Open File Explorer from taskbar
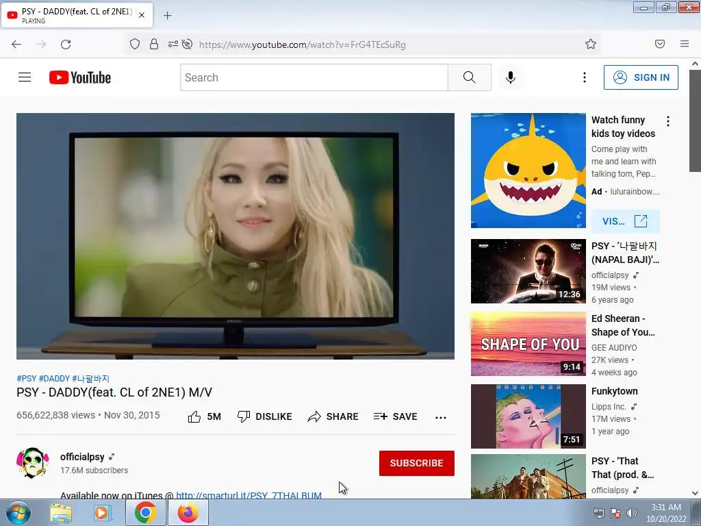The height and width of the screenshot is (526, 701). coord(61,512)
